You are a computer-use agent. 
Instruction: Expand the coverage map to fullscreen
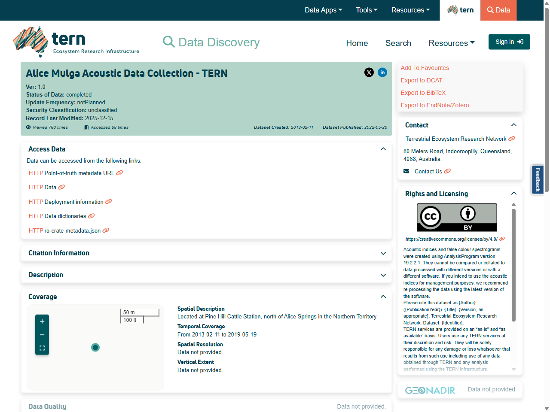[42, 348]
